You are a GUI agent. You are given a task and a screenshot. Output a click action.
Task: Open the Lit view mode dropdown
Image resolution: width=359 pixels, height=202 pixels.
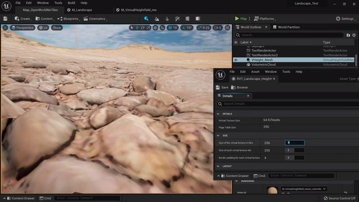pos(43,27)
